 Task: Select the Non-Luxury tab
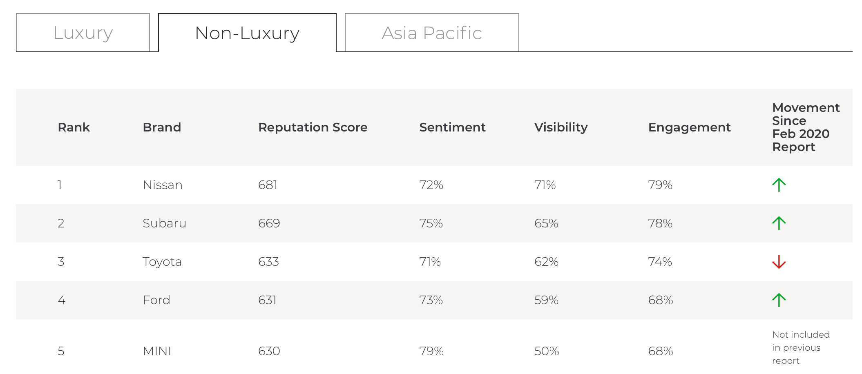click(247, 33)
